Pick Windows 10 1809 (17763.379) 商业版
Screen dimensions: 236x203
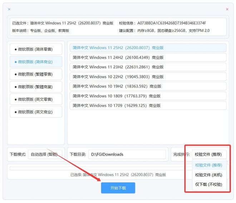[148, 96]
